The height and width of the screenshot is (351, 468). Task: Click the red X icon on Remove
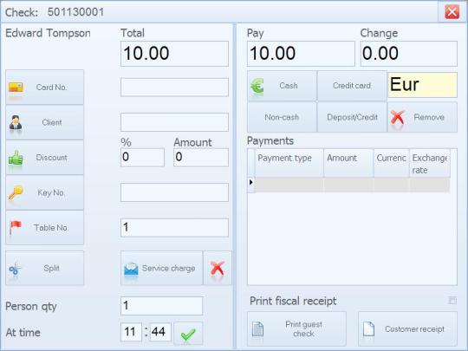click(398, 117)
